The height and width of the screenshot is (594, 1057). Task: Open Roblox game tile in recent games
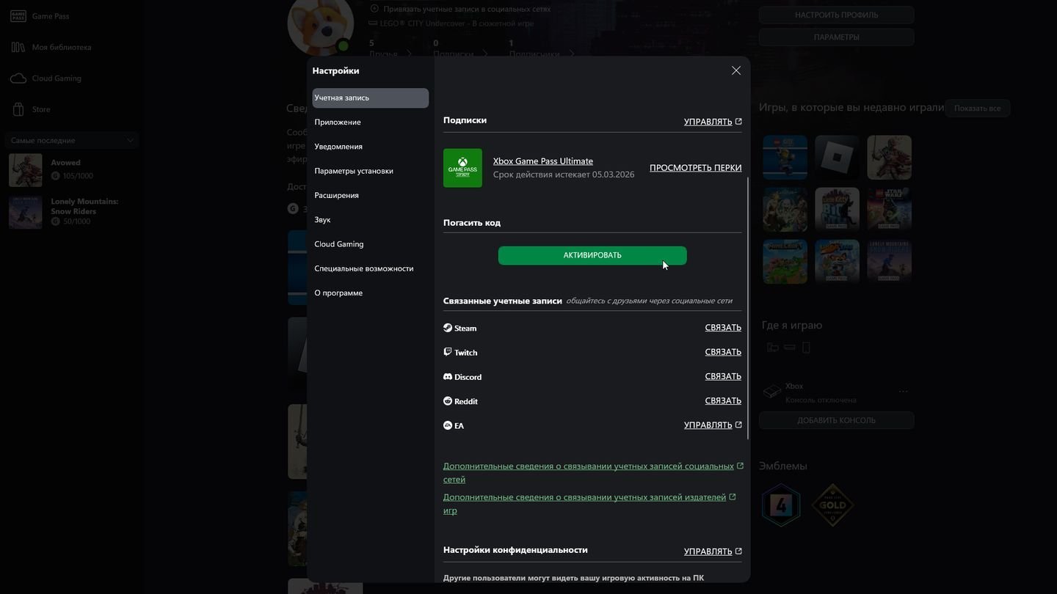tap(837, 157)
